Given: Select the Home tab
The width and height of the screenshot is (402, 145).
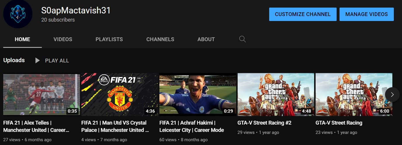Looking at the screenshot, I should click(22, 39).
